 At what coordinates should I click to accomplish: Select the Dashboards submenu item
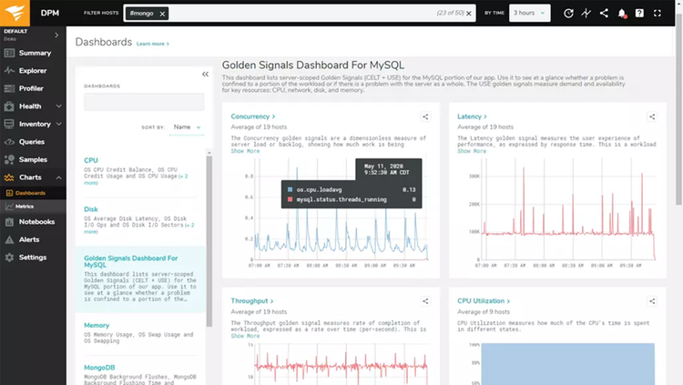(x=33, y=193)
